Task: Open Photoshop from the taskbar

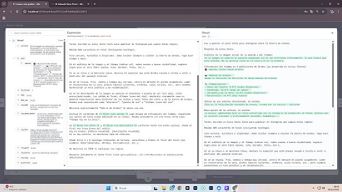Action: tap(195, 188)
